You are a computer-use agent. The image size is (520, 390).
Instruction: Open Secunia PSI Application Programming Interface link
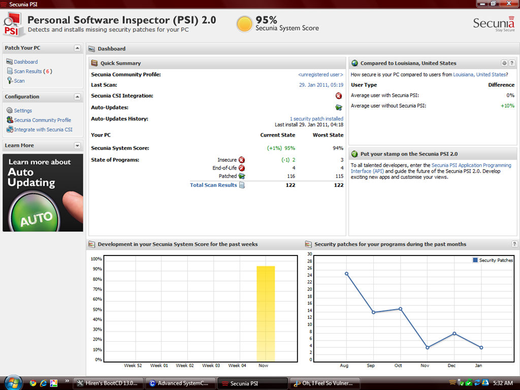click(431, 168)
